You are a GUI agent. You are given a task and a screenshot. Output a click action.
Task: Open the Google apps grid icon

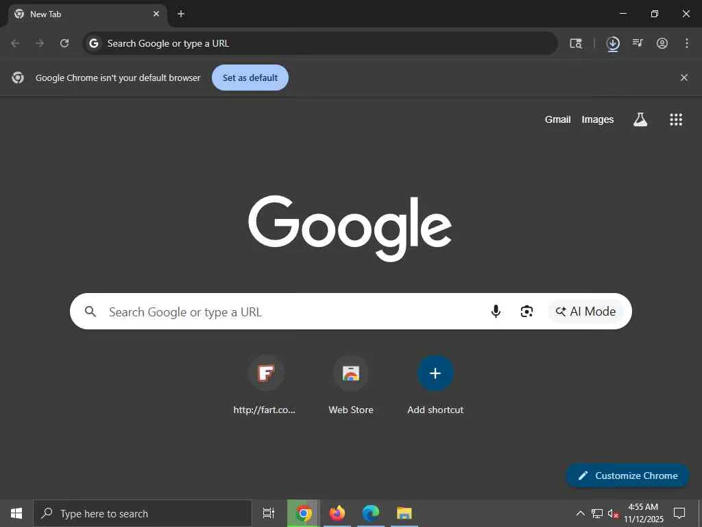point(676,119)
